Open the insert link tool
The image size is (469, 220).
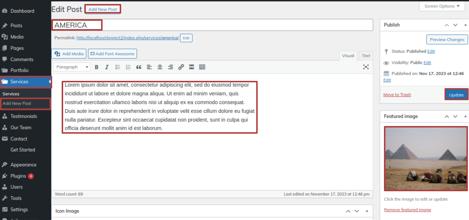coord(181,67)
